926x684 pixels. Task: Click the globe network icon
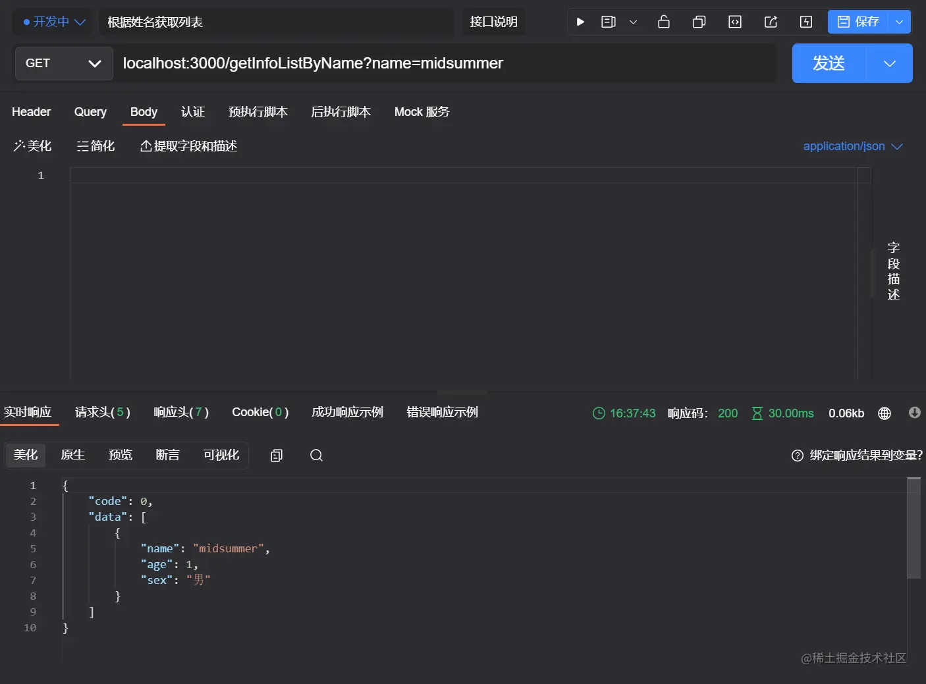tap(885, 413)
